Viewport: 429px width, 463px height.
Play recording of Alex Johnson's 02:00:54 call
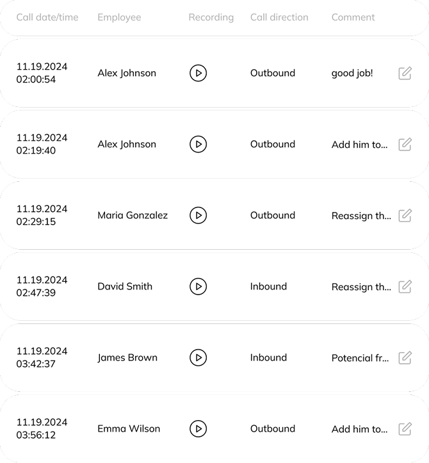point(198,73)
